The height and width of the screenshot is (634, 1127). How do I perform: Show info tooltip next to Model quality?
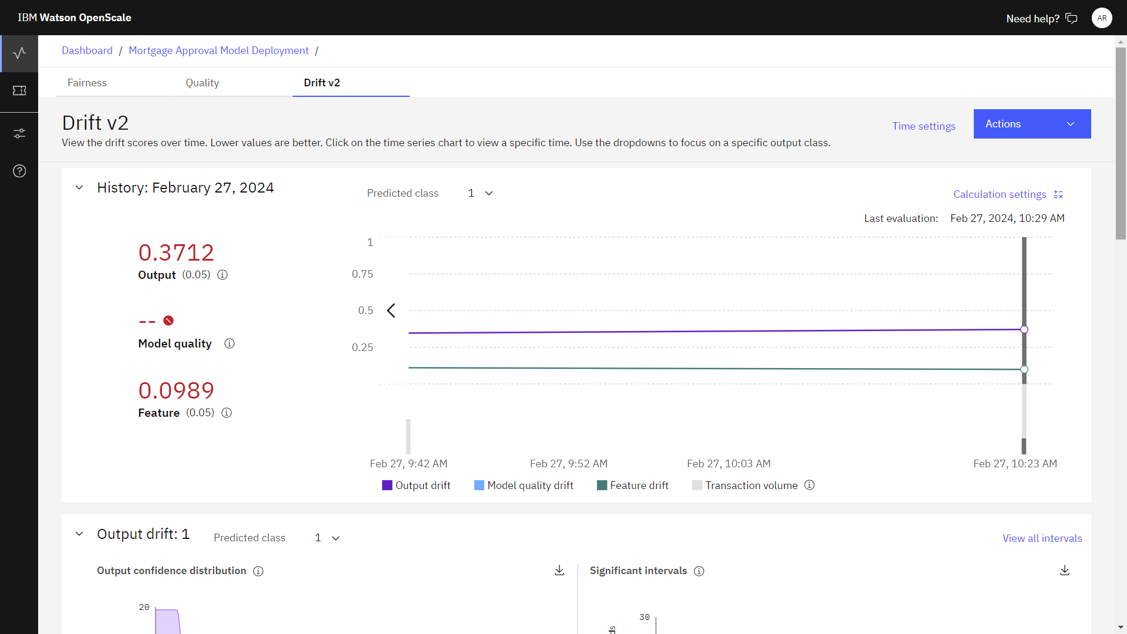pos(230,343)
